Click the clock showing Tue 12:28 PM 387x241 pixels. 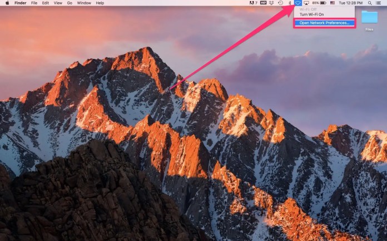350,3
